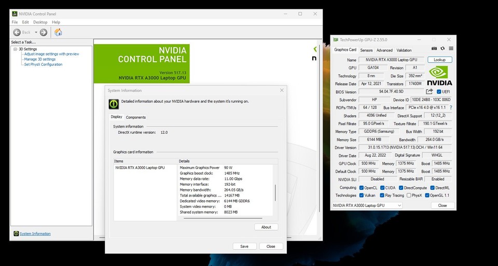Click the NVIDIA logo in GPU-Z
Screen dimensions: 498x266
439,76
